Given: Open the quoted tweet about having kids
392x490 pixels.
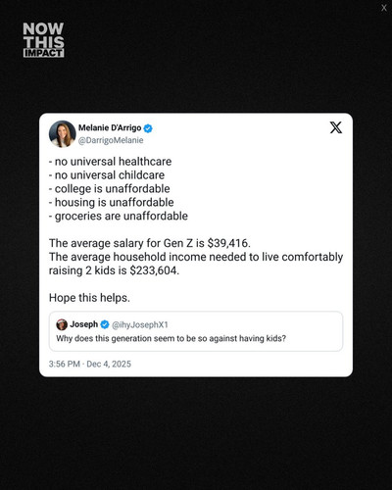Looking at the screenshot, I should pyautogui.click(x=196, y=331).
